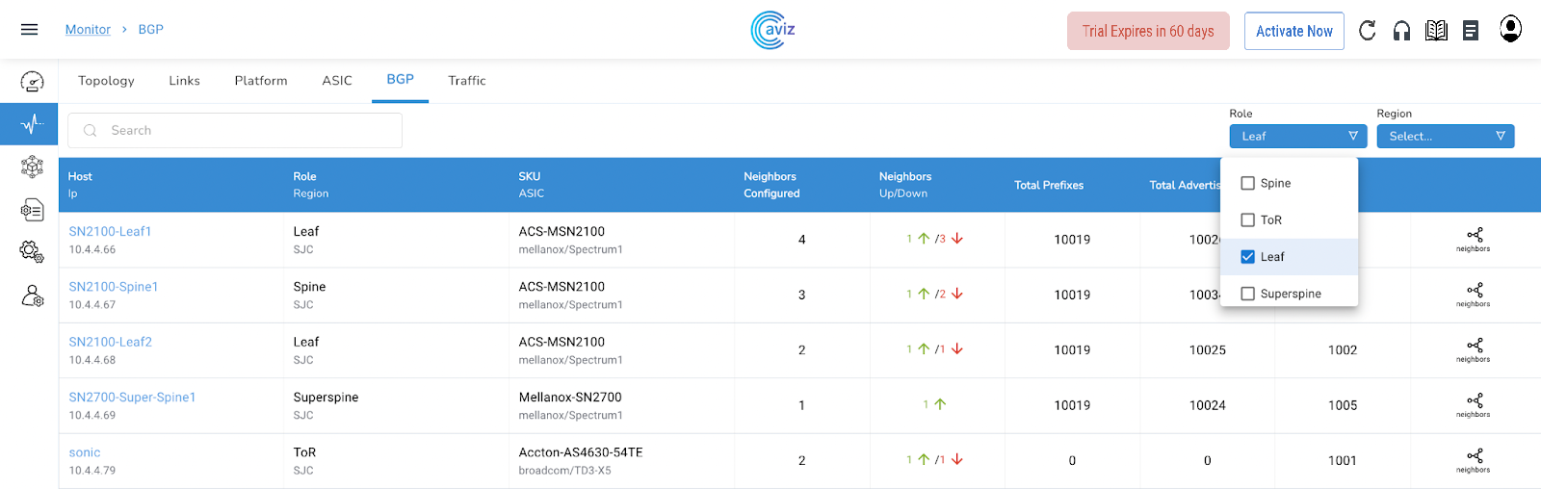
Task: Check the Spine role checkbox
Action: click(1248, 183)
